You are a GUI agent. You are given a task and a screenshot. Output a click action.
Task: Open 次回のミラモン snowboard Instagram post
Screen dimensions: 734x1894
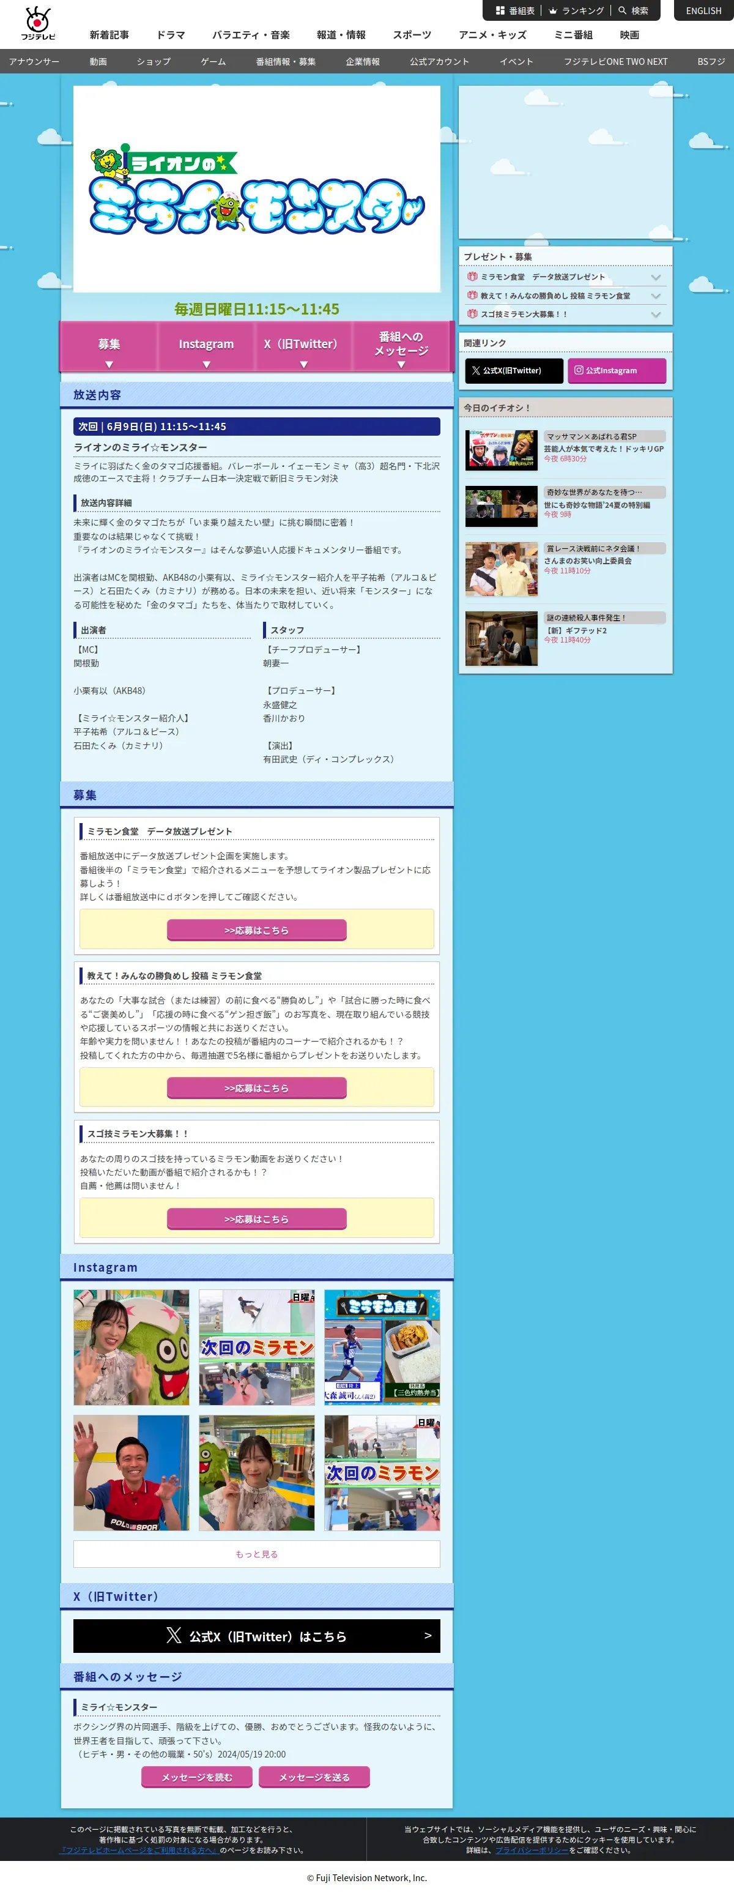click(256, 1347)
